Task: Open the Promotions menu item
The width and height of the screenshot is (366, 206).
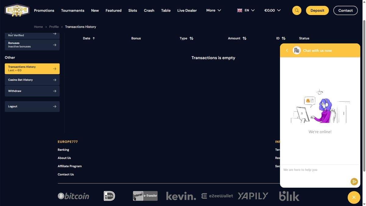Action: [44, 10]
